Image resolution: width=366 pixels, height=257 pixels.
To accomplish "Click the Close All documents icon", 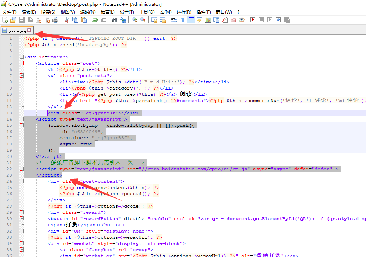I will coord(47,20).
